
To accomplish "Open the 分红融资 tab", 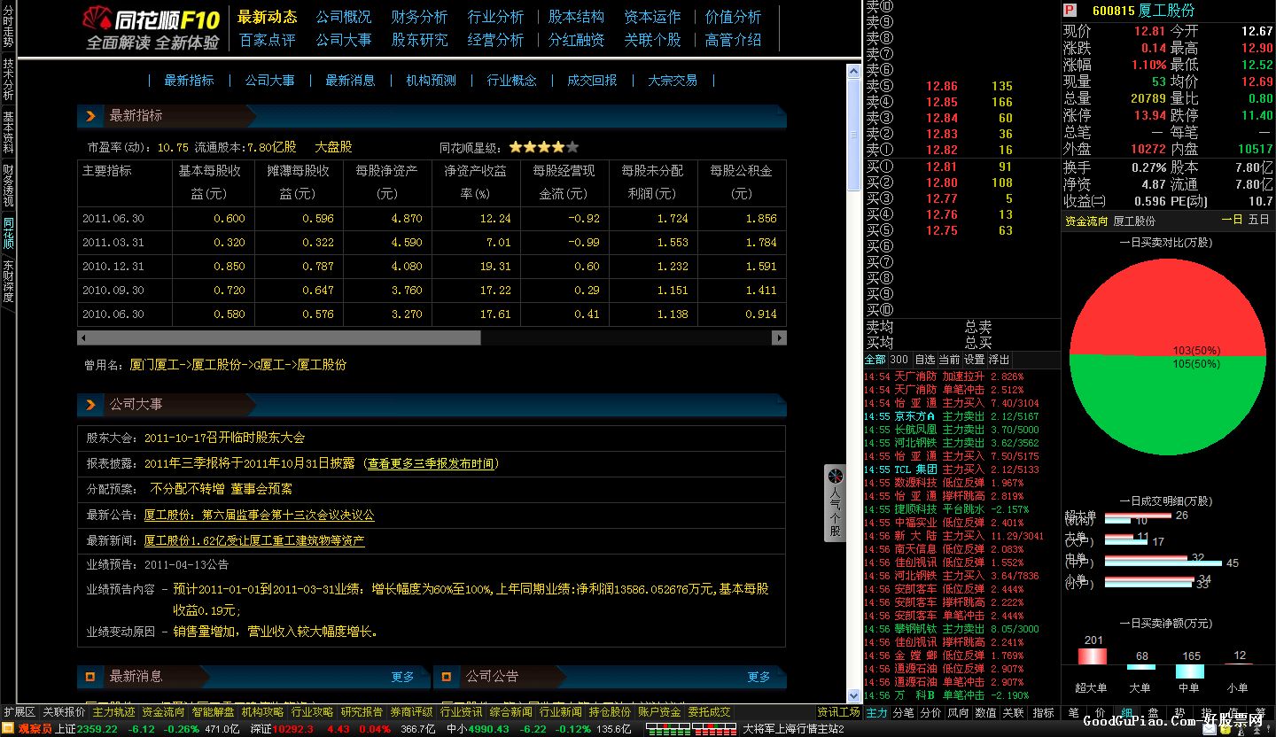I will (x=576, y=40).
